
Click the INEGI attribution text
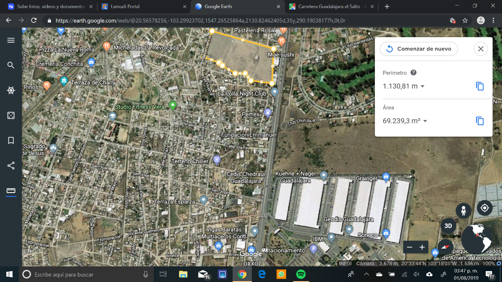tap(345, 263)
